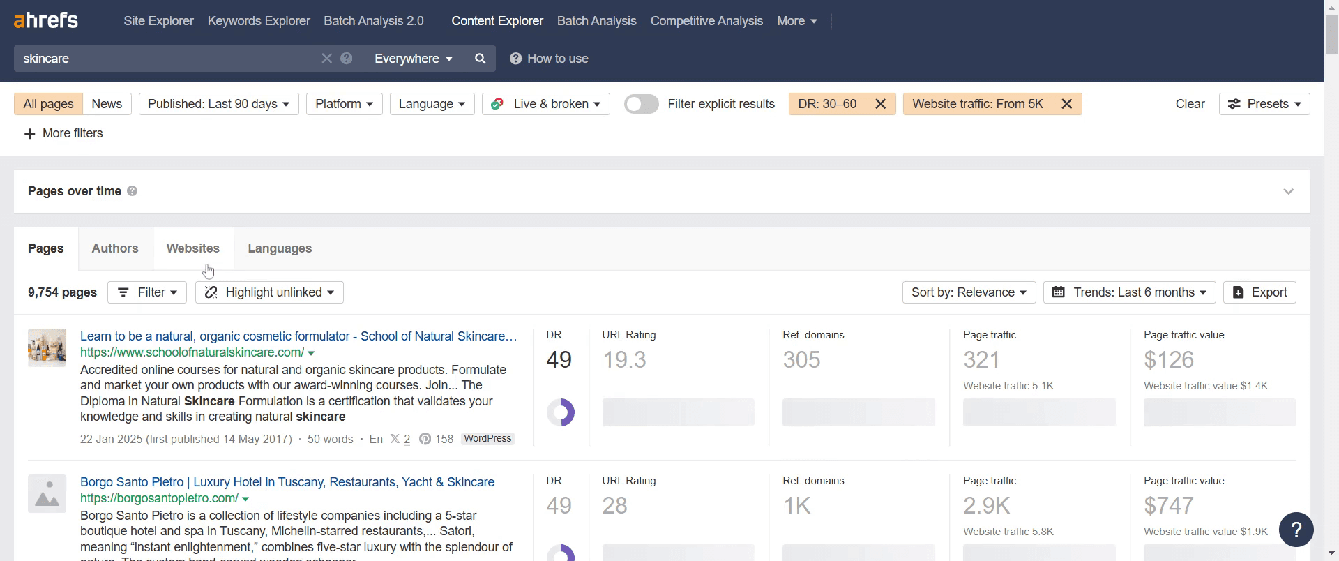Switch to the Languages tab
The height and width of the screenshot is (561, 1339).
(280, 248)
